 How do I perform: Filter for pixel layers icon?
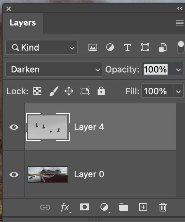click(x=93, y=47)
